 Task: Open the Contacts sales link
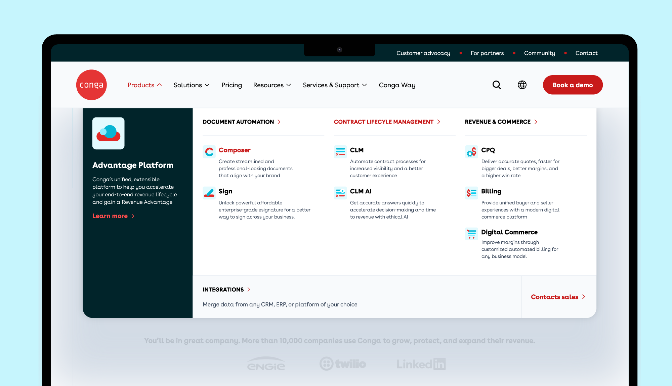(558, 297)
